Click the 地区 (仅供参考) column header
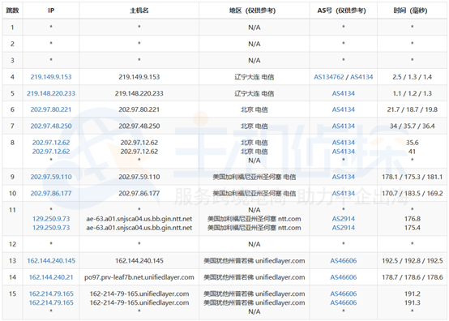Image resolution: width=449 pixels, height=321 pixels. (254, 11)
